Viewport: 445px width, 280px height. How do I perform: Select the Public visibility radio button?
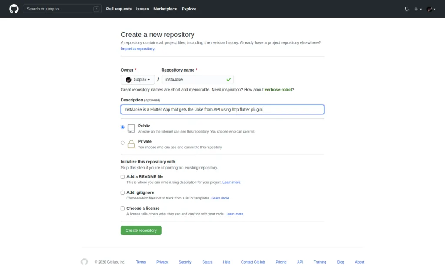coord(123,127)
